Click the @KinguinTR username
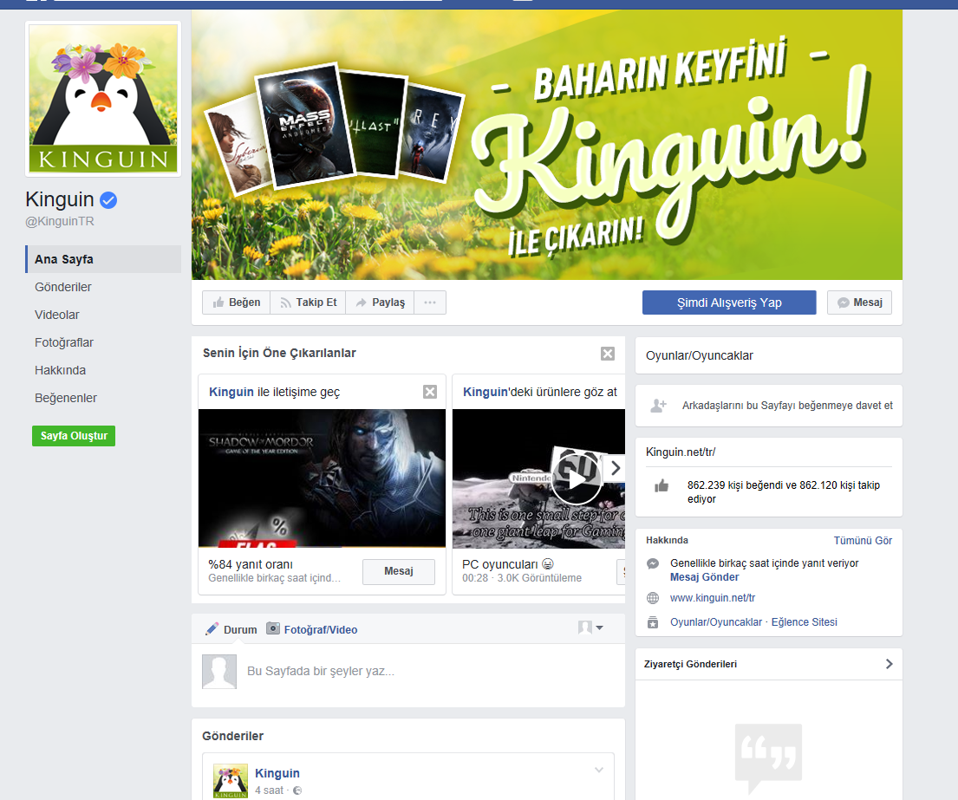This screenshot has width=958, height=800. (x=60, y=221)
